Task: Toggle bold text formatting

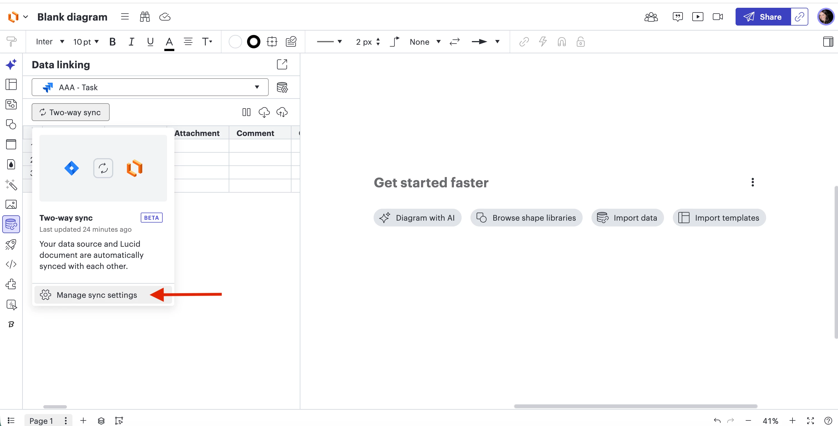Action: tap(112, 42)
